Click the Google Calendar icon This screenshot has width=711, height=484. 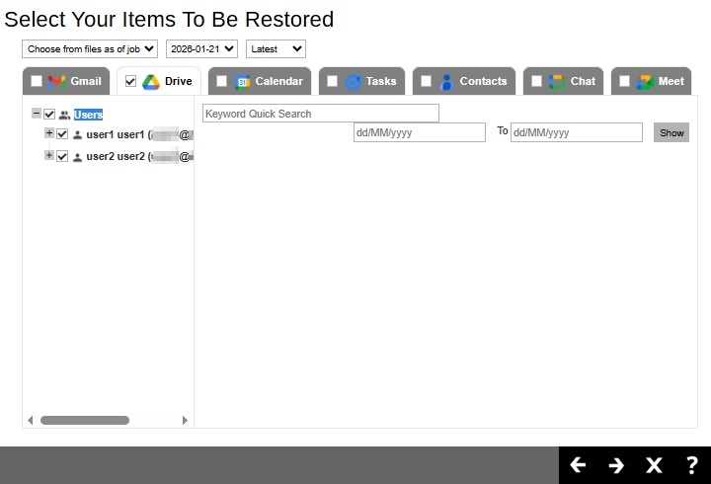(243, 81)
